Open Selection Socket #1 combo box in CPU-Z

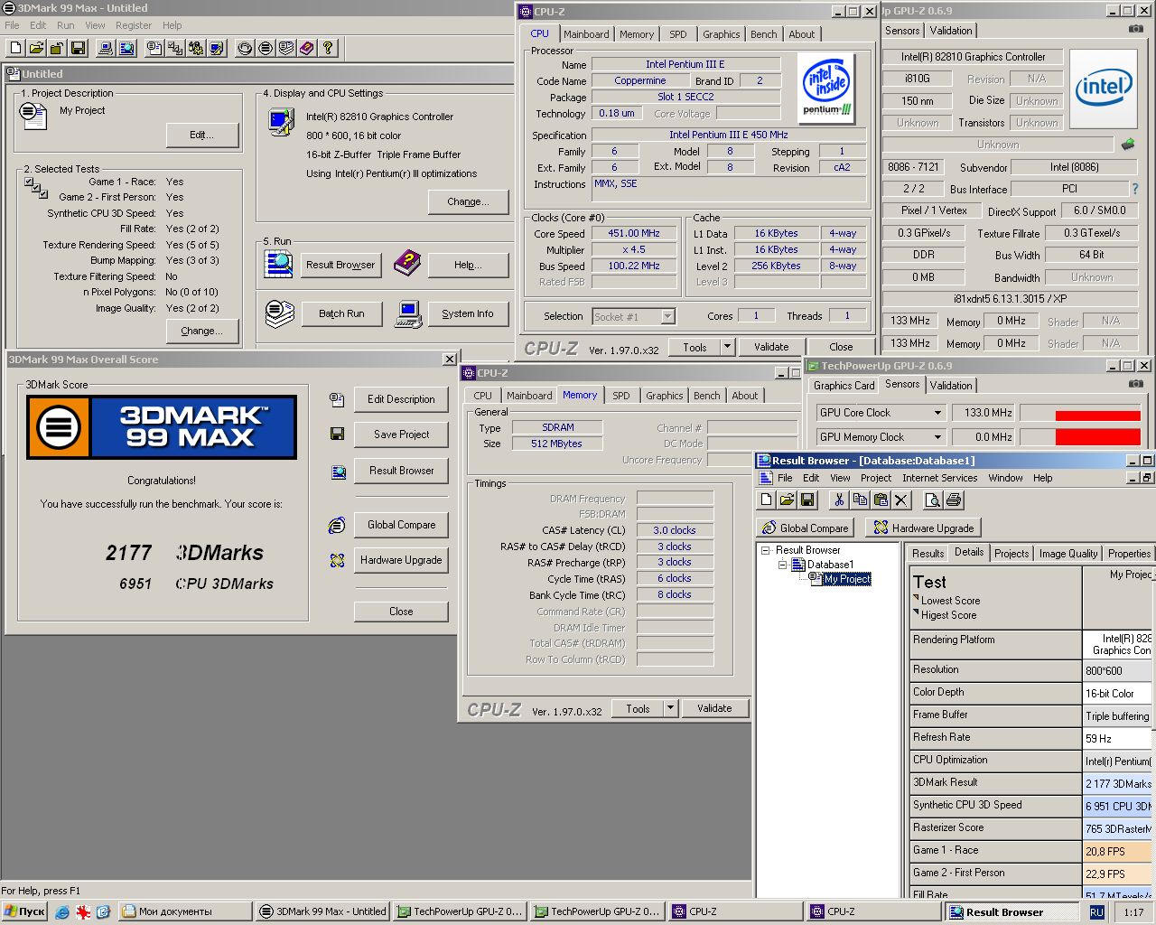634,316
